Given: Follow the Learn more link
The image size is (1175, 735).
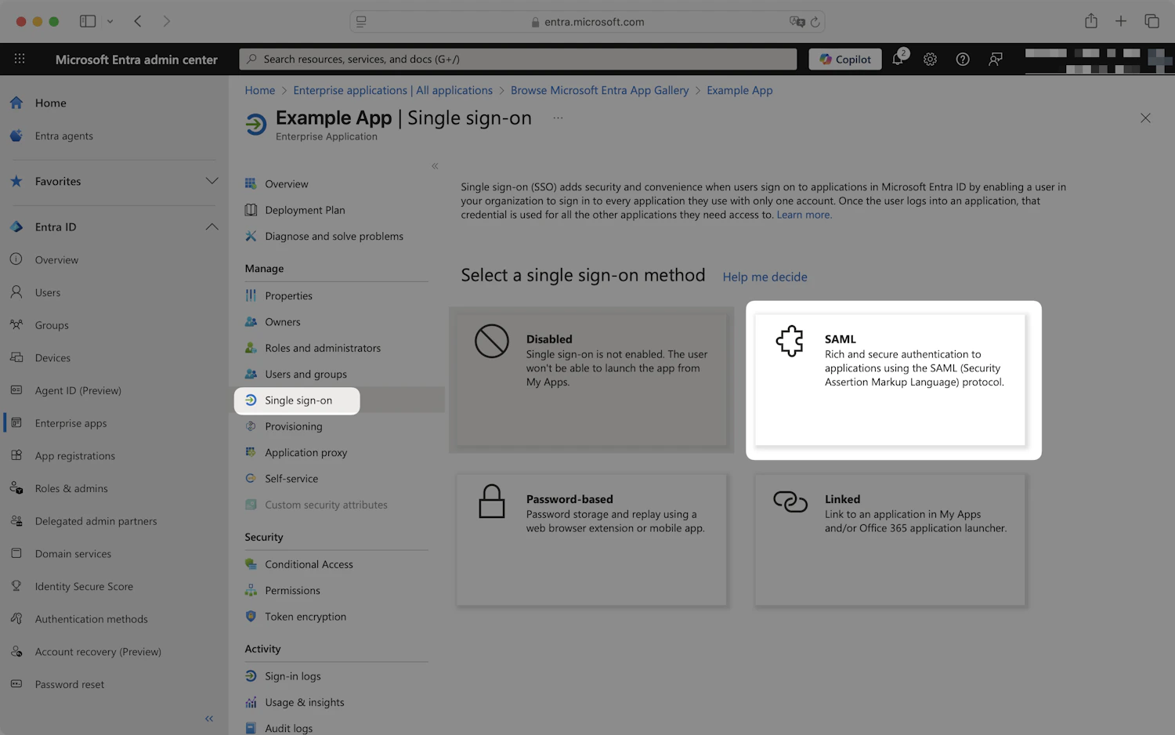Looking at the screenshot, I should (x=804, y=215).
